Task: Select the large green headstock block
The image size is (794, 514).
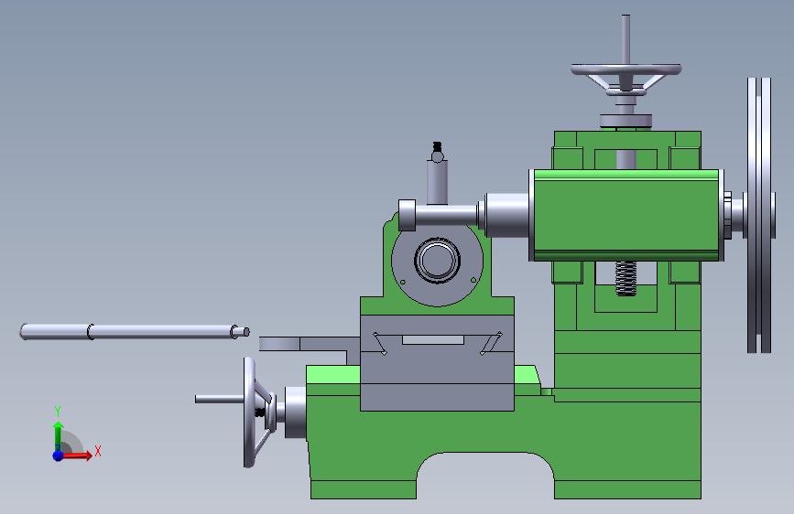Action: coord(625,216)
